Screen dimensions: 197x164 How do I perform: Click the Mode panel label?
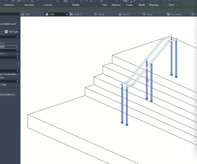(x=142, y=5)
